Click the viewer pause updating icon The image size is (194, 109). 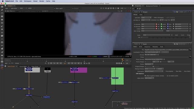pos(118,8)
